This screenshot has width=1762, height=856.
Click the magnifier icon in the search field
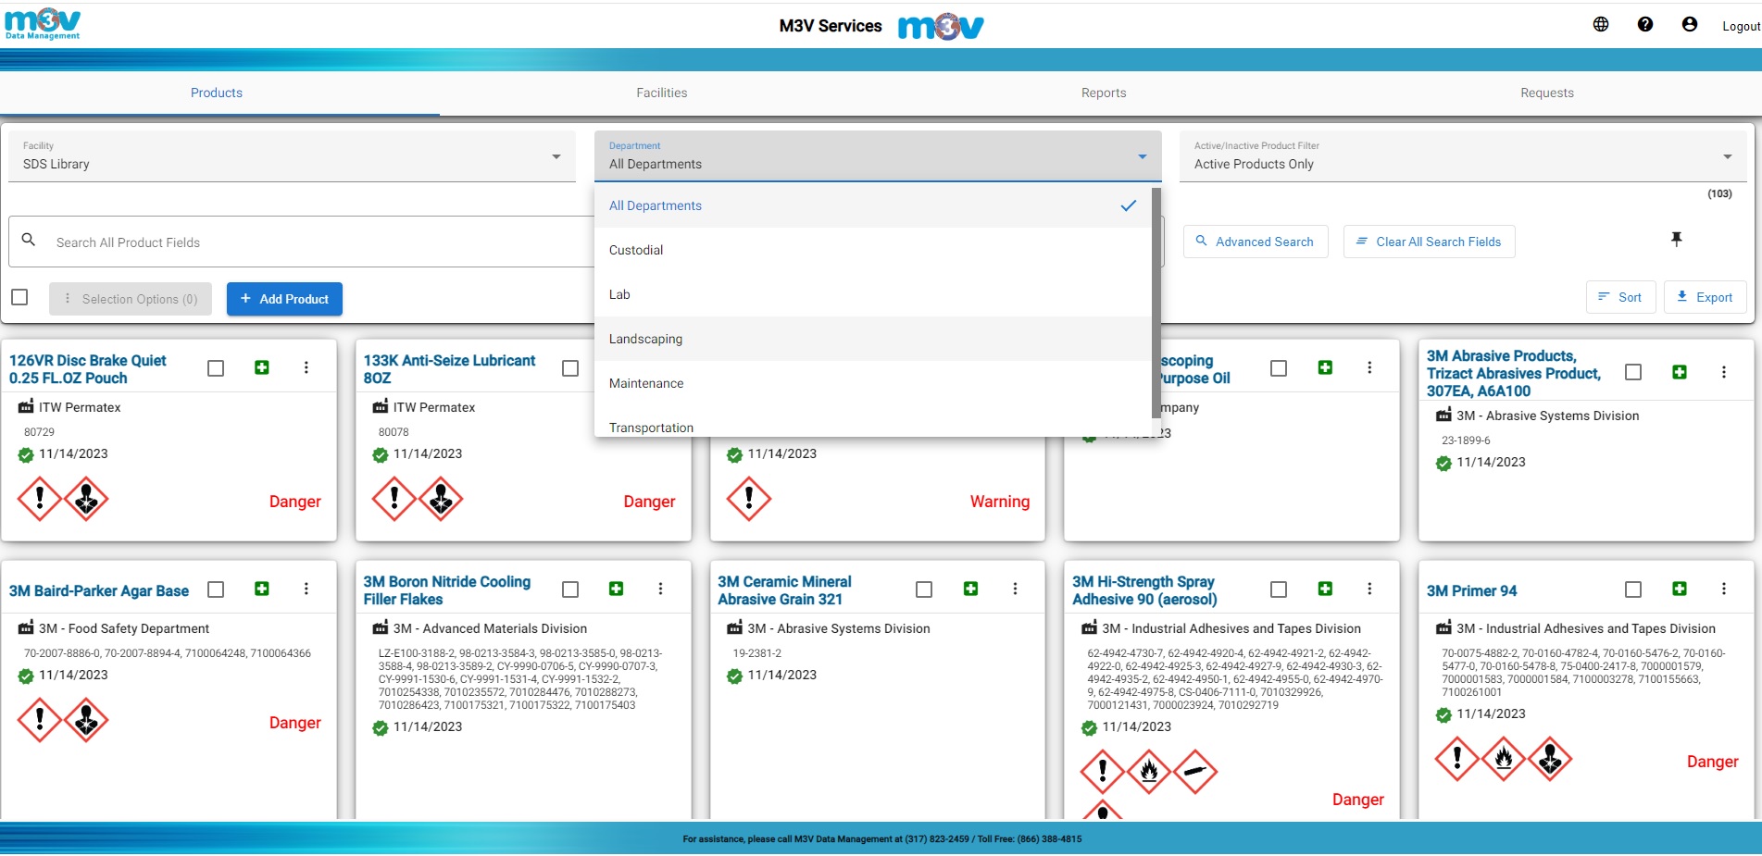[x=29, y=240]
